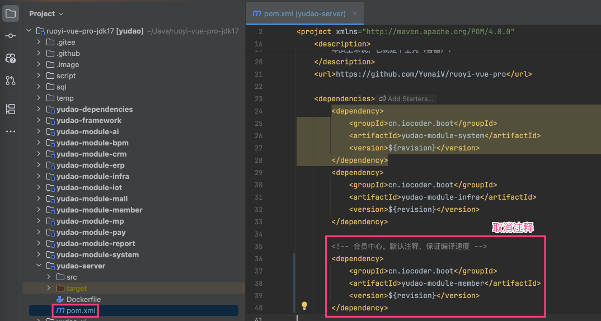This screenshot has width=601, height=321.
Task: Click the yellow light bulb intention icon
Action: [304, 306]
